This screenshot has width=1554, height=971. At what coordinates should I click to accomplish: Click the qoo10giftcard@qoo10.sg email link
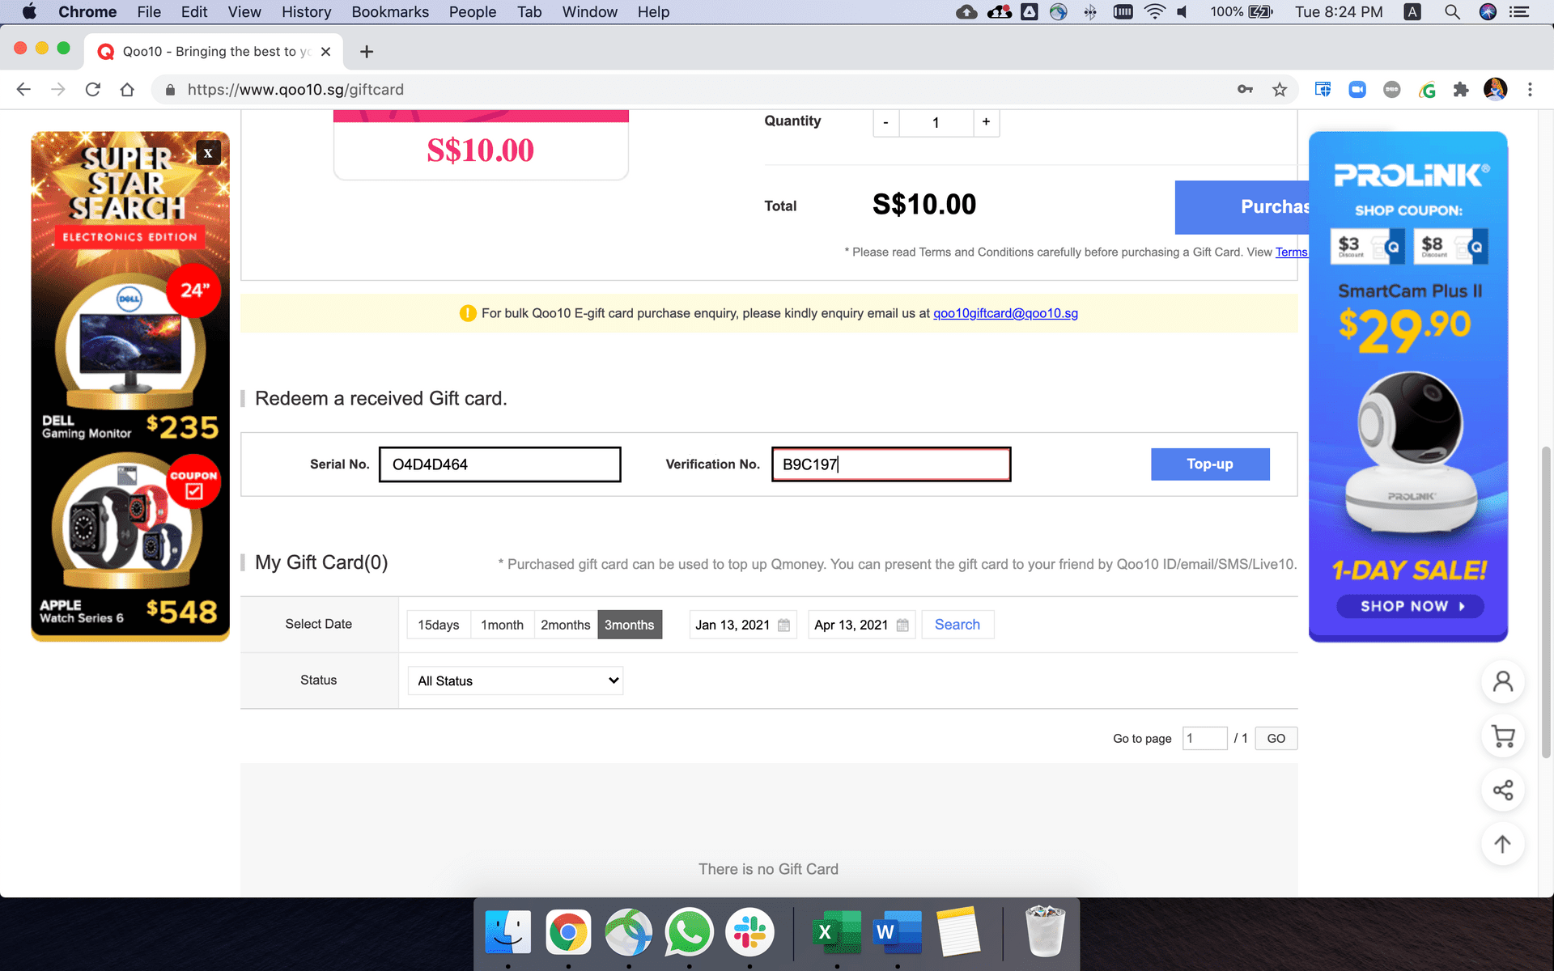[1005, 313]
